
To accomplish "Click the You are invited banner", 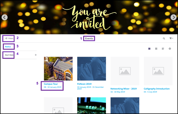I will (x=89, y=17).
